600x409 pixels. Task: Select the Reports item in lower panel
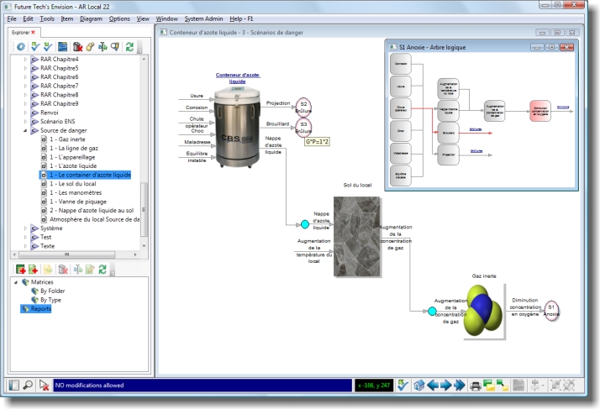40,309
